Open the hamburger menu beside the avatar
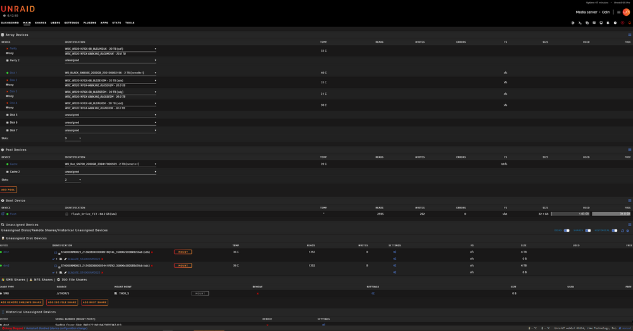The image size is (633, 331). (618, 12)
